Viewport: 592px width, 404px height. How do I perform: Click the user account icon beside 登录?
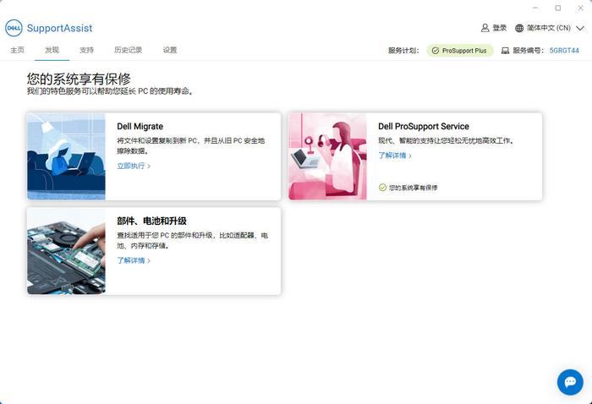[485, 28]
